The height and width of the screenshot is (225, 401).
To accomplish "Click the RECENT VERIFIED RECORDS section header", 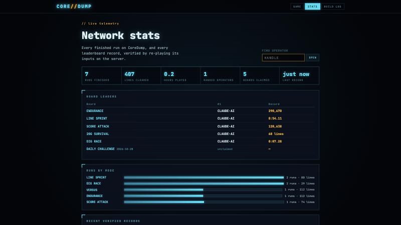I will (113, 221).
